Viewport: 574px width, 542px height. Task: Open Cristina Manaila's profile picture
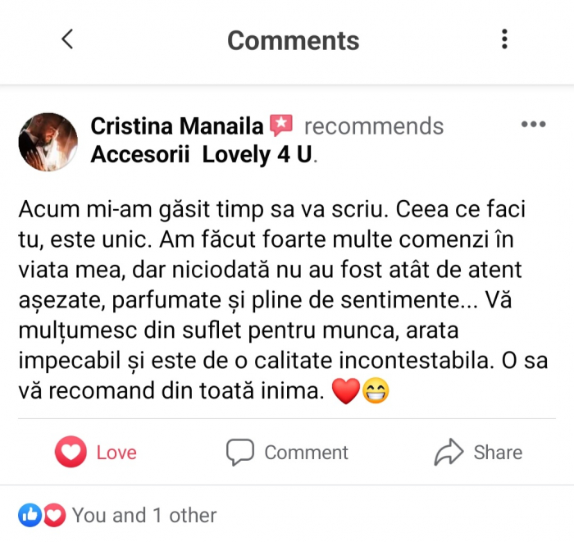tap(48, 141)
